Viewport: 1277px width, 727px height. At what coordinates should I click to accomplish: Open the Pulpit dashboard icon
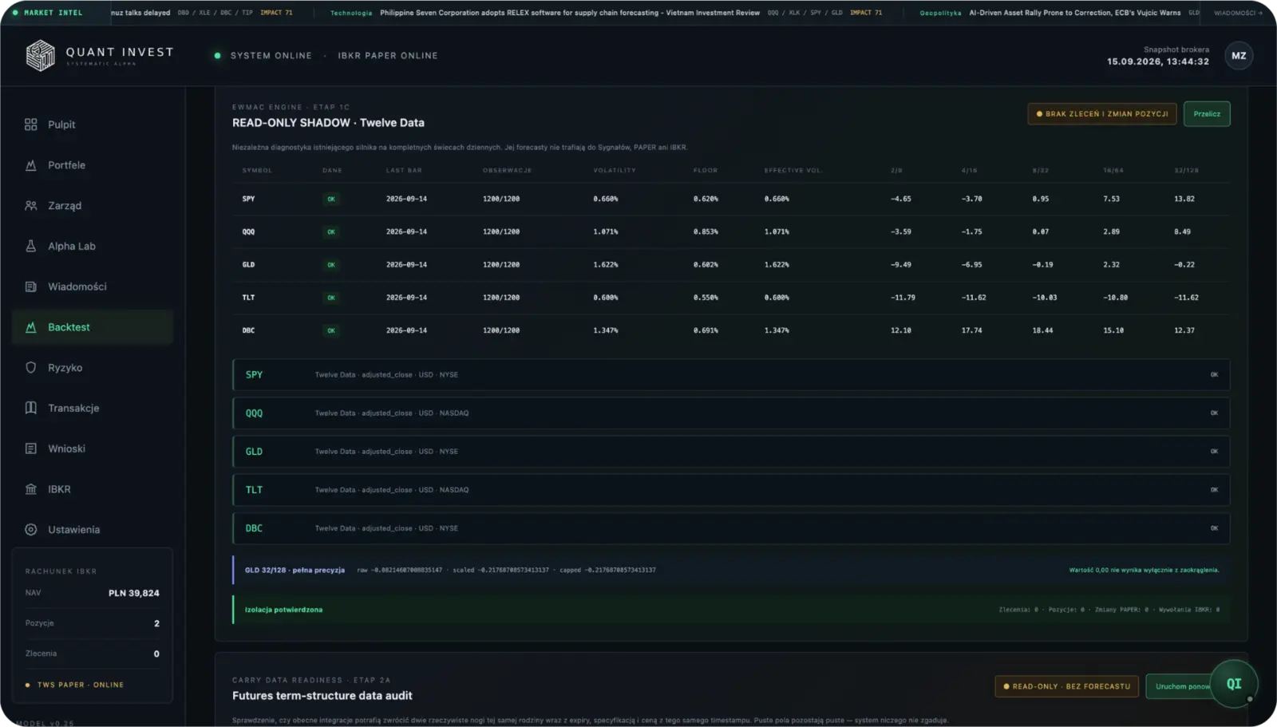tap(31, 124)
